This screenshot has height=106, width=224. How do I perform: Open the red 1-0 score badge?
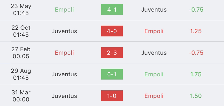112,96
